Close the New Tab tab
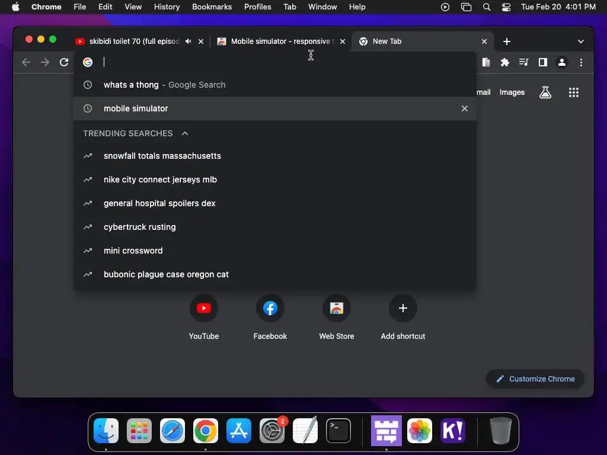607x455 pixels. [484, 41]
